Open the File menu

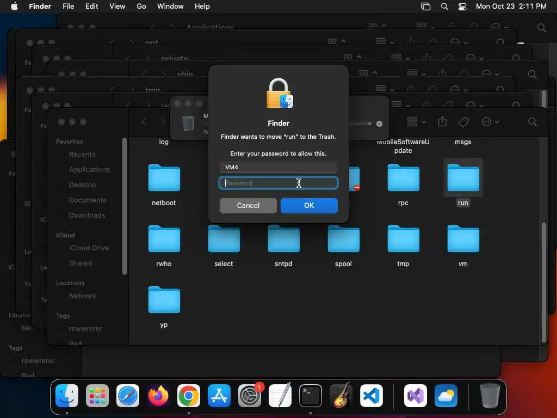[68, 6]
